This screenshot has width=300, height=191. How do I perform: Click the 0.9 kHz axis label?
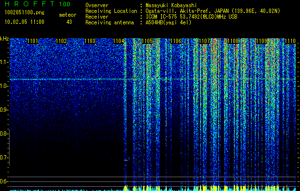tap(3, 110)
